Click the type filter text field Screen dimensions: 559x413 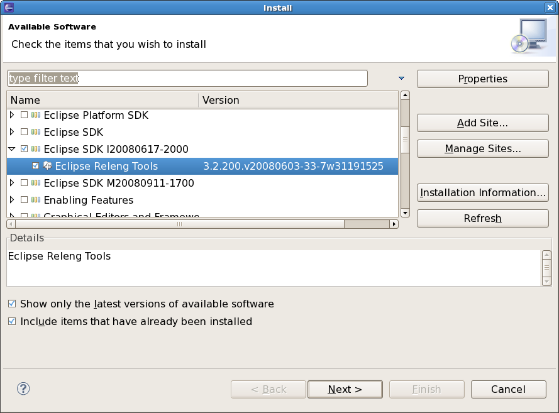[187, 78]
